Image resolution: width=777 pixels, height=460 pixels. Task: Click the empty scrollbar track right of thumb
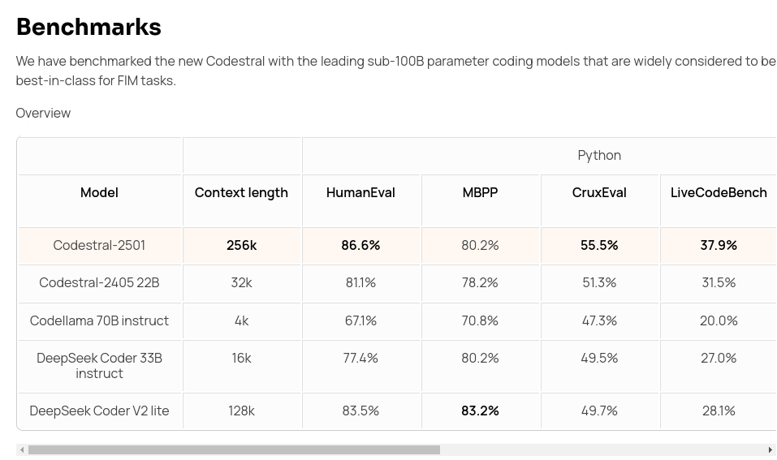(x=602, y=449)
